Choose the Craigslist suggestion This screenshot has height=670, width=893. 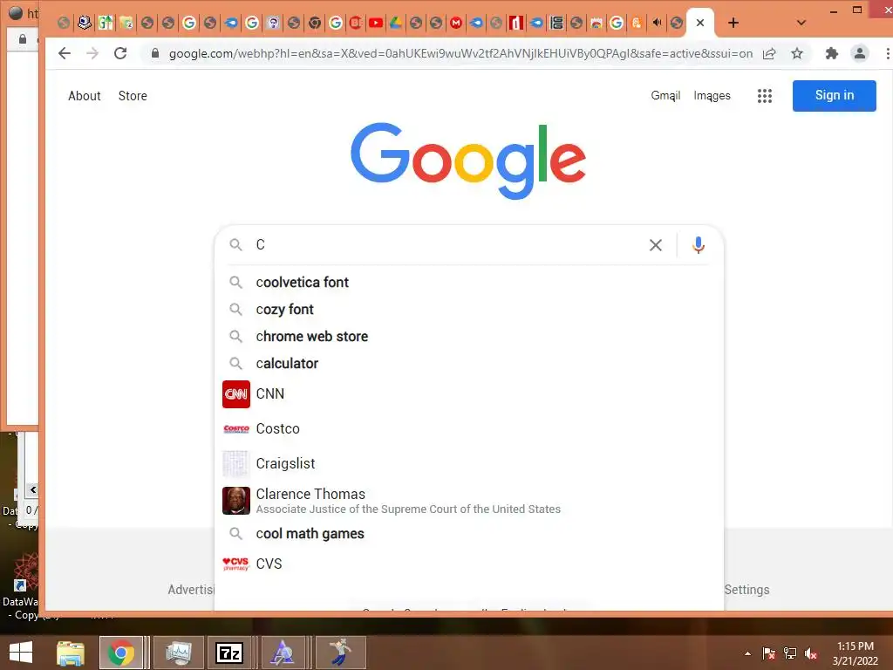pyautogui.click(x=468, y=463)
